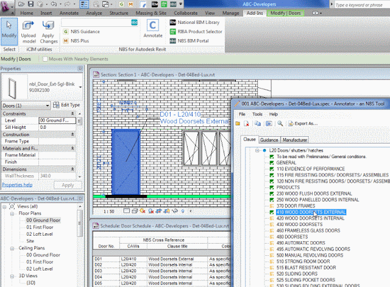390x287 pixels.
Task: Collapse the Constraints section in Properties
Action: point(73,114)
